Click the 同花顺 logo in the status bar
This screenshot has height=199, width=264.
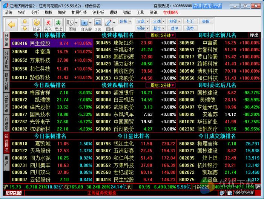point(14,193)
